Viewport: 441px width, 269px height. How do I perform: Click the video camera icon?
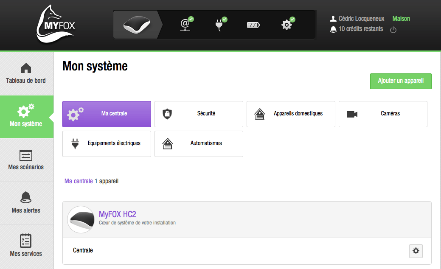click(x=352, y=114)
